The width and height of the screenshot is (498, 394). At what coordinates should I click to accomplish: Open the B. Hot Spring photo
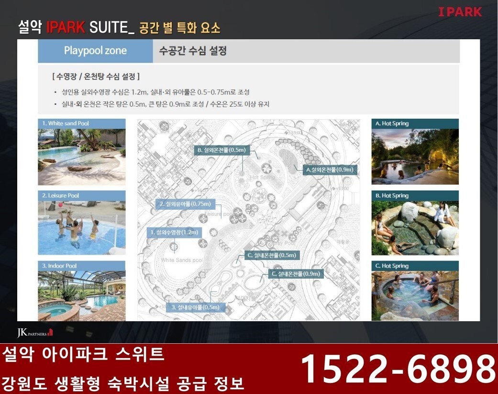tap(415, 228)
